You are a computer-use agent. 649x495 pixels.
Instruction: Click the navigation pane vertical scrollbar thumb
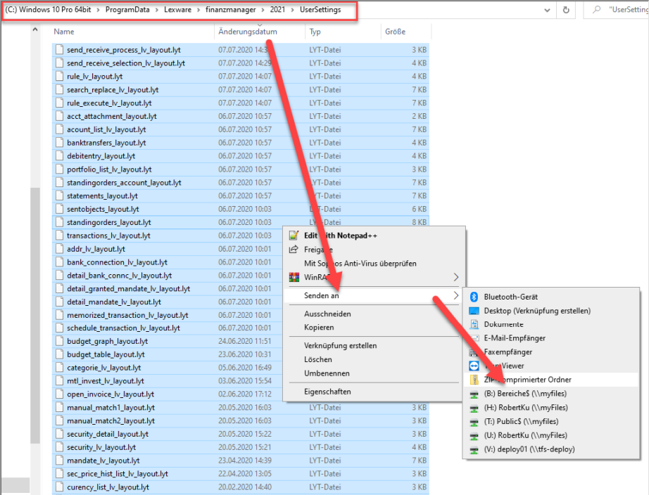pyautogui.click(x=35, y=315)
